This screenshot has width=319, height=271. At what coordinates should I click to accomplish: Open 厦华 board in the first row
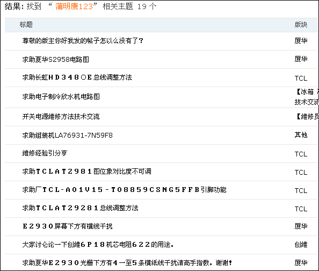(301, 41)
